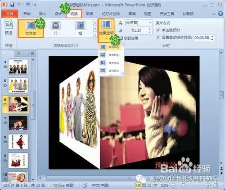225x190 pixels.
Task: Toggle the 单击鼠标时 checkbox
Action: pyautogui.click(x=158, y=30)
